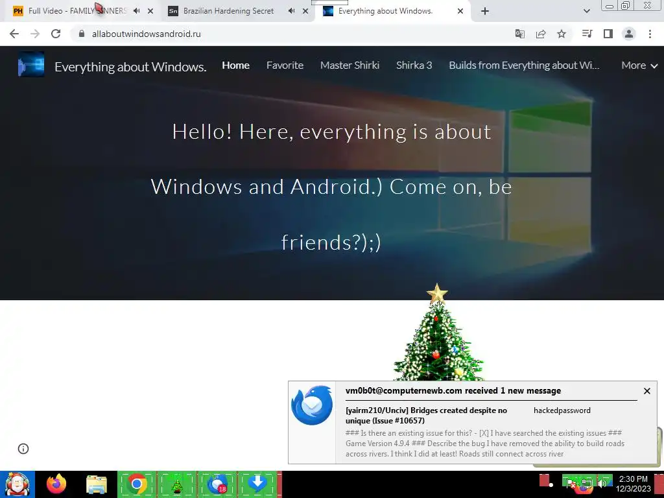
Task: Open Builds from Everything about Windows link
Action: pyautogui.click(x=524, y=65)
